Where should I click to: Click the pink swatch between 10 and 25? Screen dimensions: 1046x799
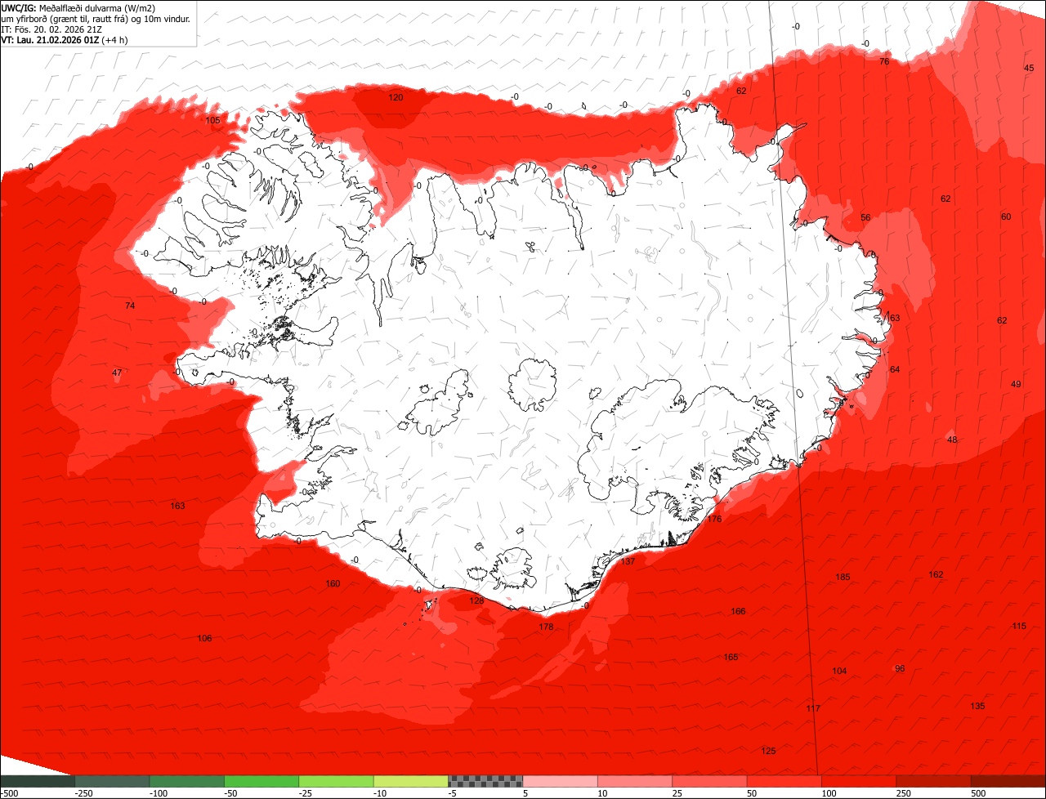(635, 781)
